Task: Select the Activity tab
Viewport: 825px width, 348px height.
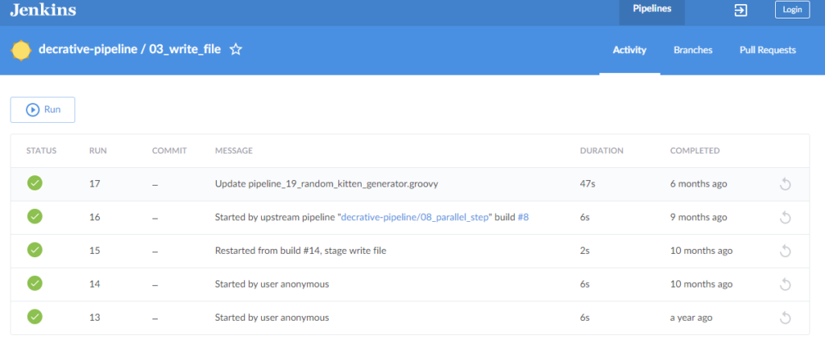Action: (629, 50)
